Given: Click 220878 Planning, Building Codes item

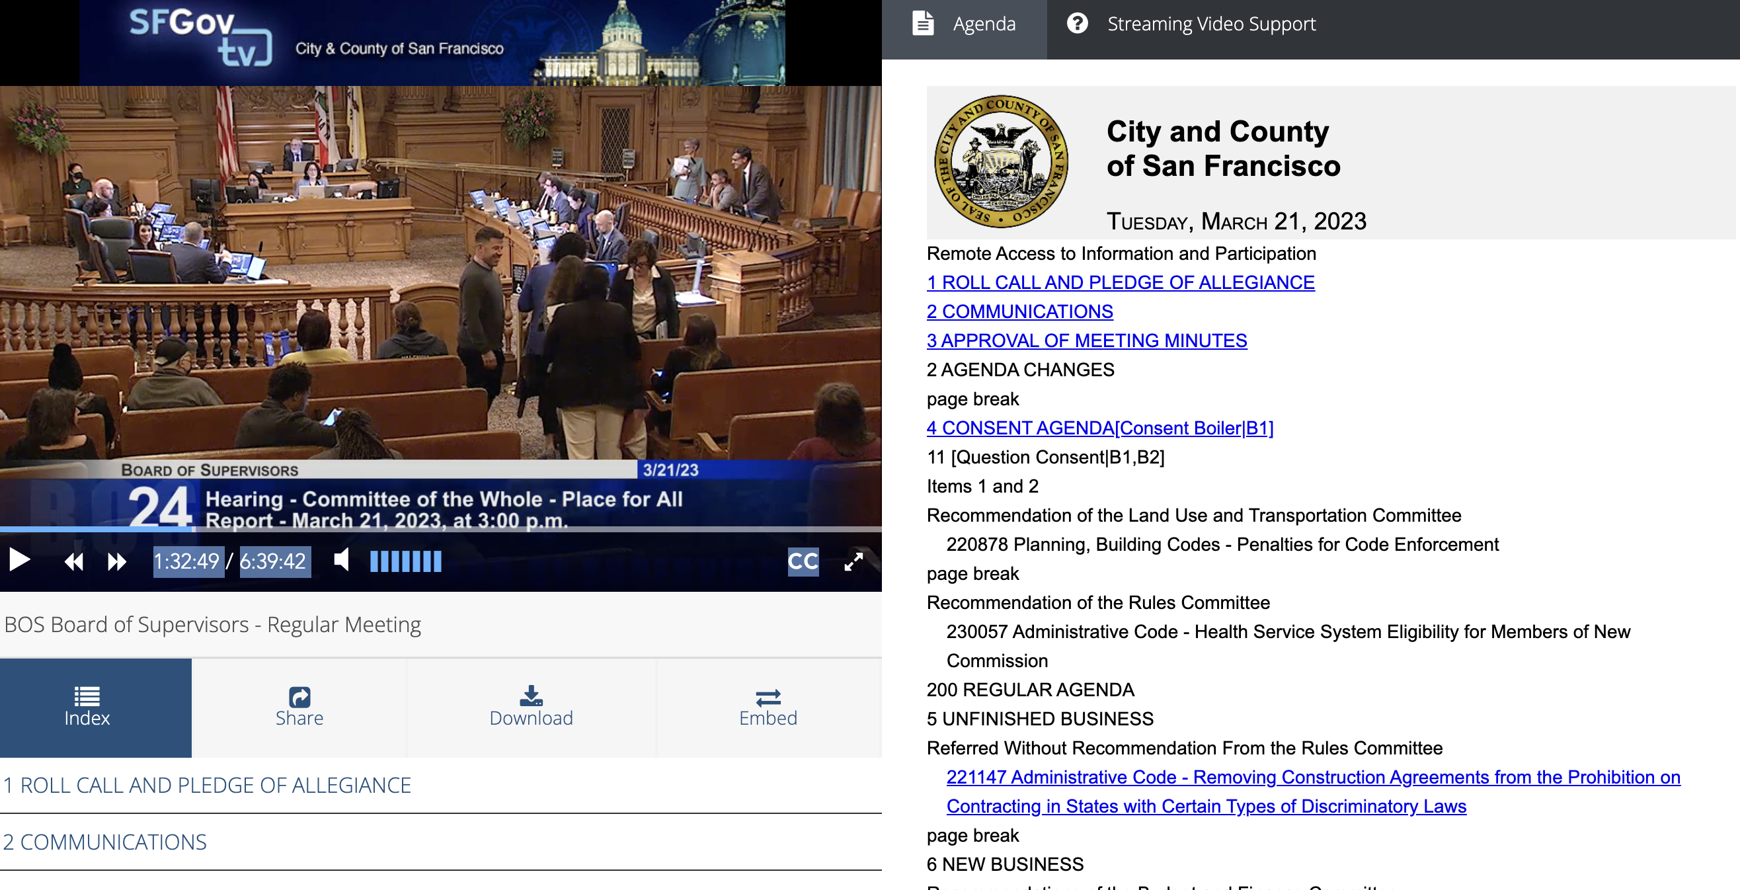Looking at the screenshot, I should pyautogui.click(x=1222, y=544).
